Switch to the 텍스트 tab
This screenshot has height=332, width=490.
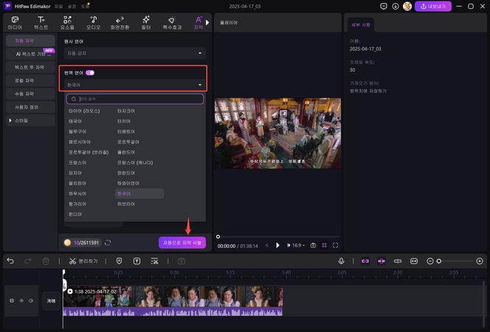coord(41,21)
